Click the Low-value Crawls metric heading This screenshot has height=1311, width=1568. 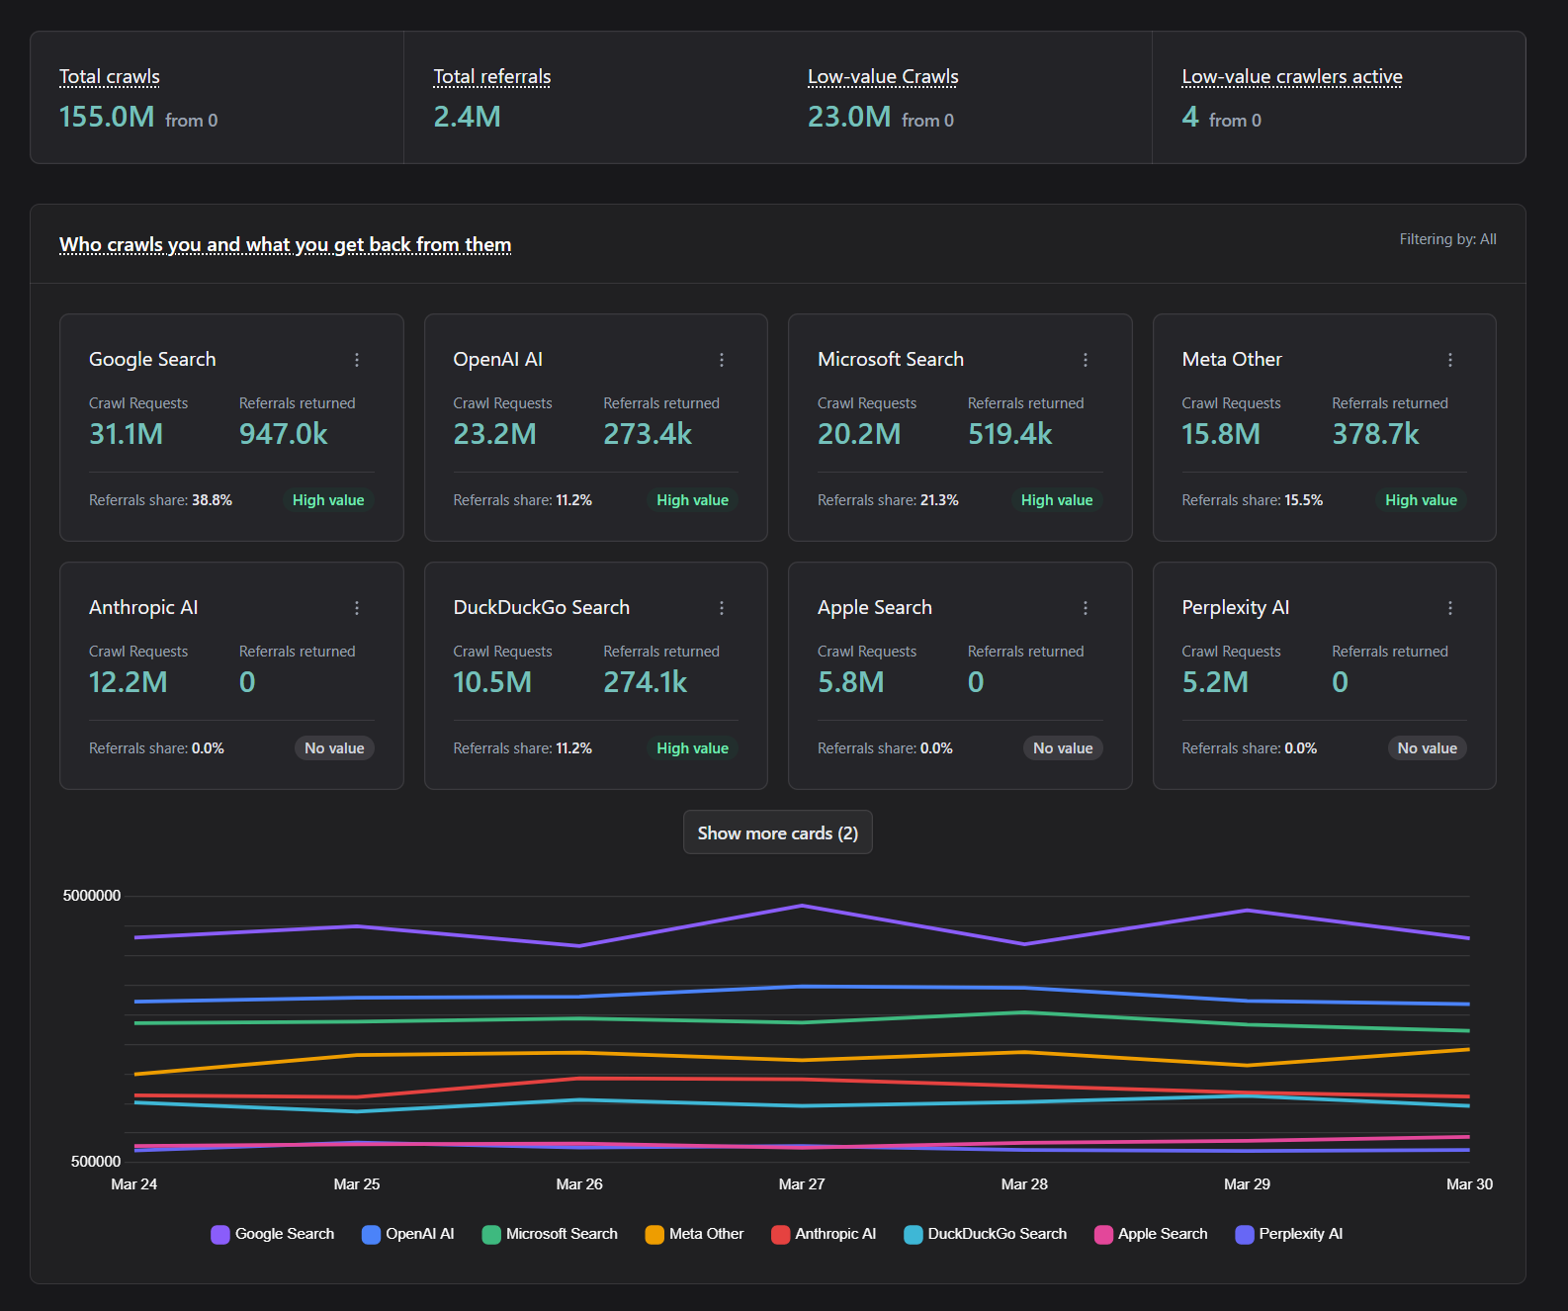pos(883,77)
